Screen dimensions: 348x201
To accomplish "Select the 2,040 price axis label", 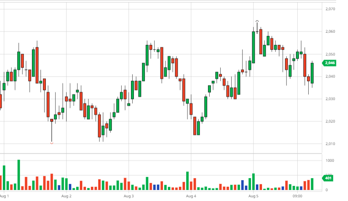I will pos(330,77).
